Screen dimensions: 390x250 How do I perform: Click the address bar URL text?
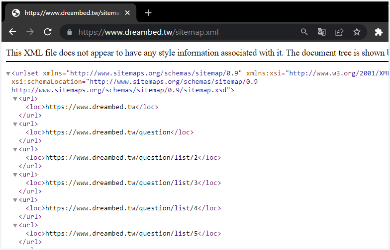tap(148, 32)
